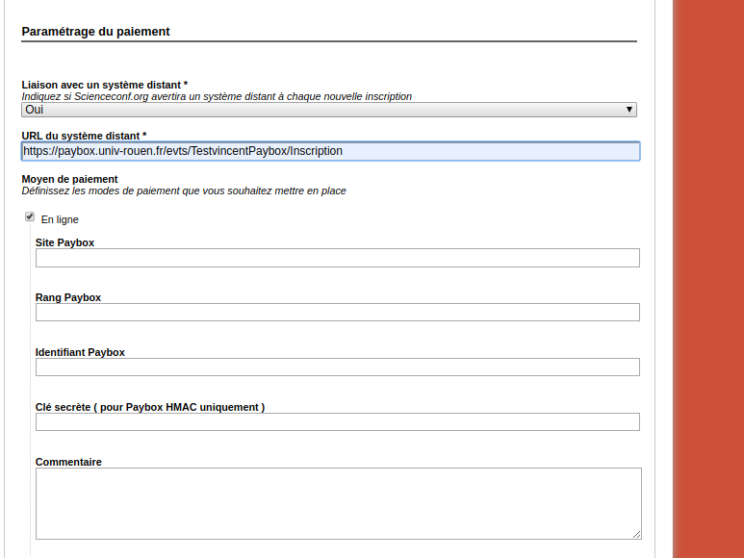Click the Site Paybox label text
Viewport: 744px width, 558px height.
[64, 243]
